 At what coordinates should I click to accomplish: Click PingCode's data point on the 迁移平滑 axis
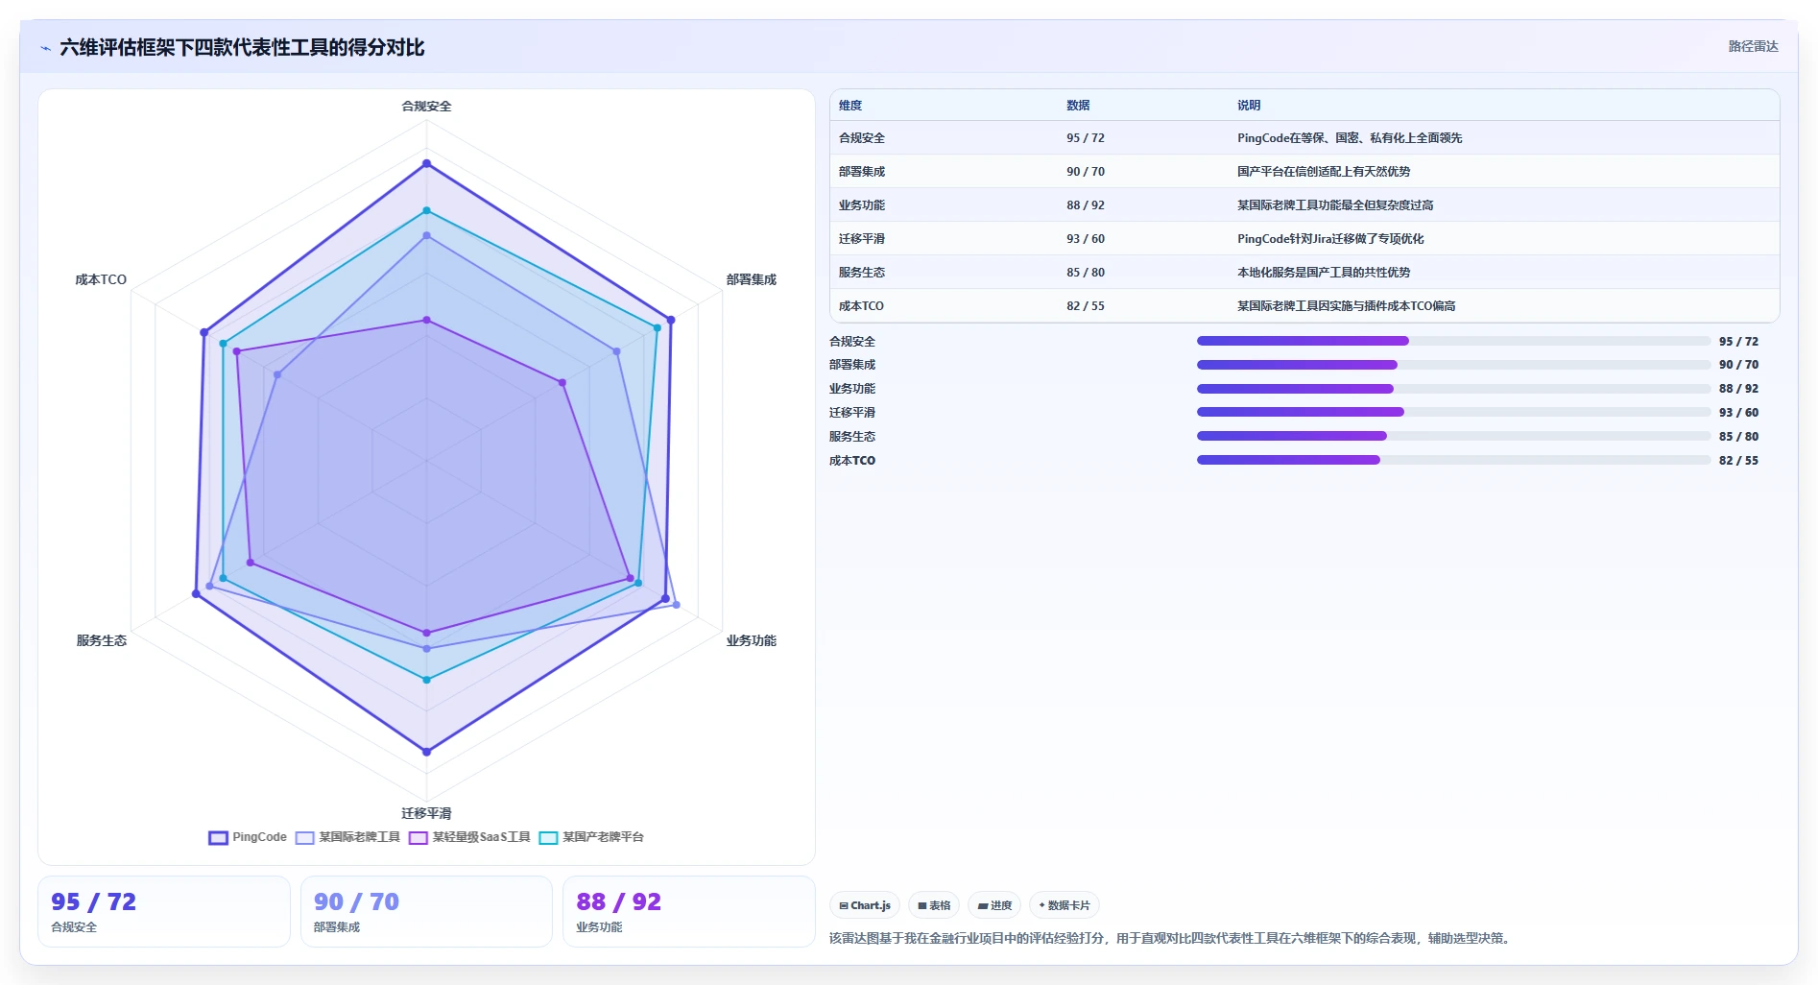[427, 752]
